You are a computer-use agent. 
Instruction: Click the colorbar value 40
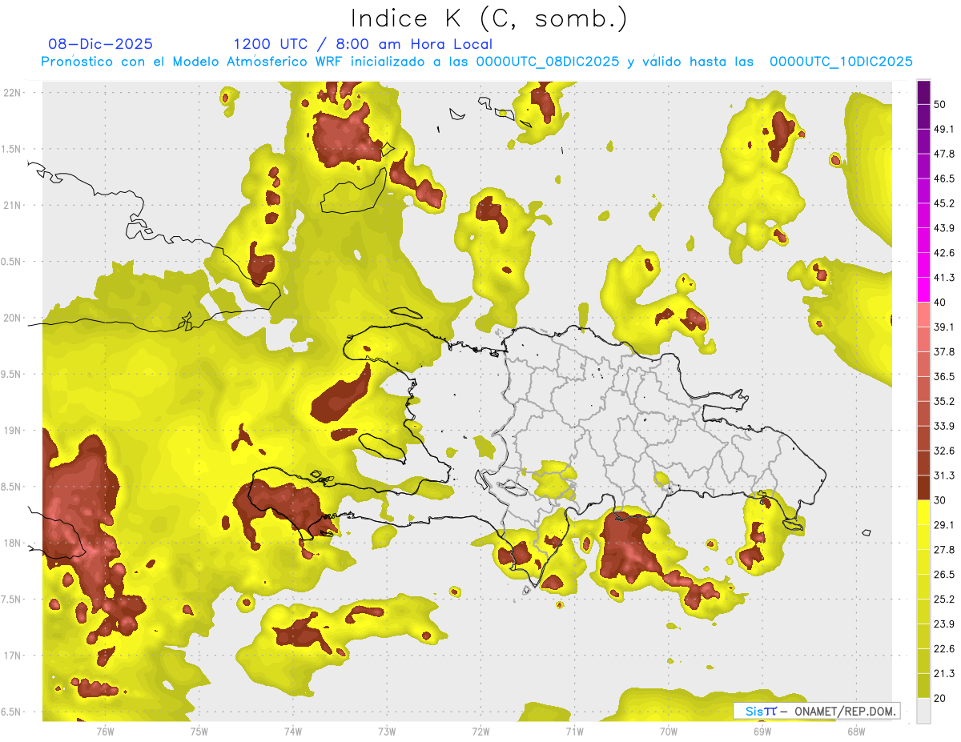pyautogui.click(x=941, y=303)
